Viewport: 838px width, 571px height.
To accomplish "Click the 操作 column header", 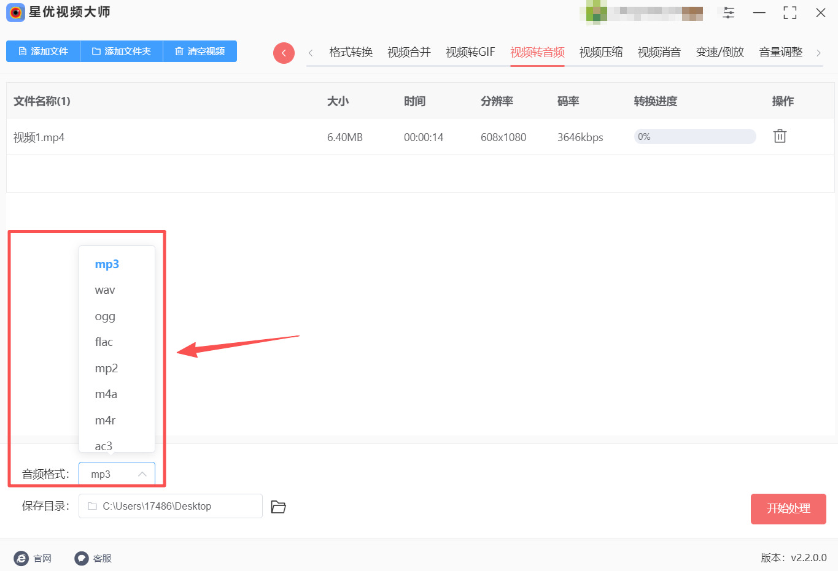I will [783, 101].
